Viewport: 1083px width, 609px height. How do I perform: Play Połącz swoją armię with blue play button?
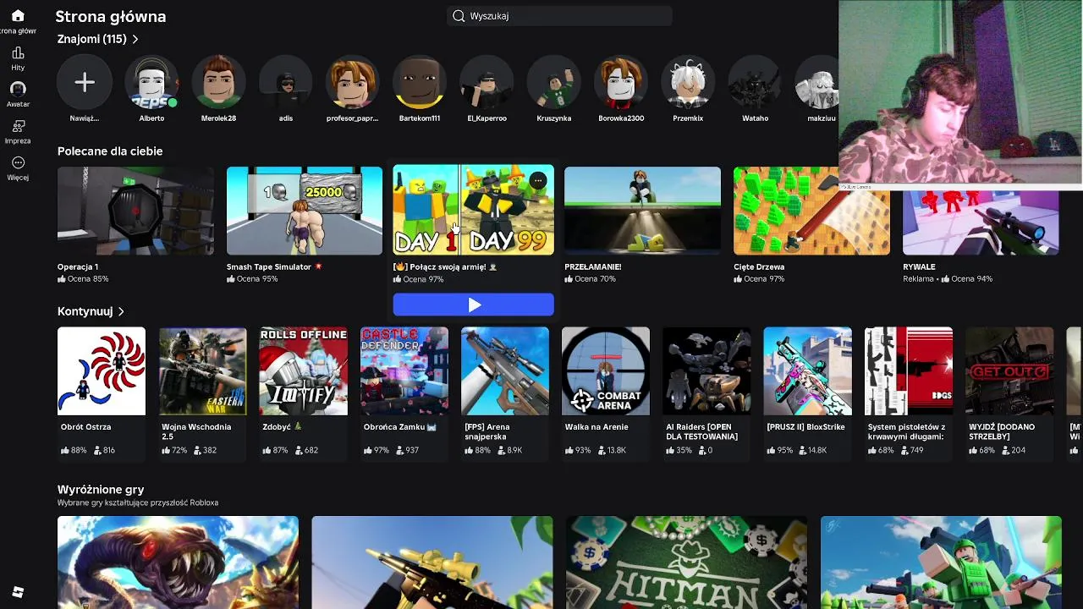tap(474, 304)
